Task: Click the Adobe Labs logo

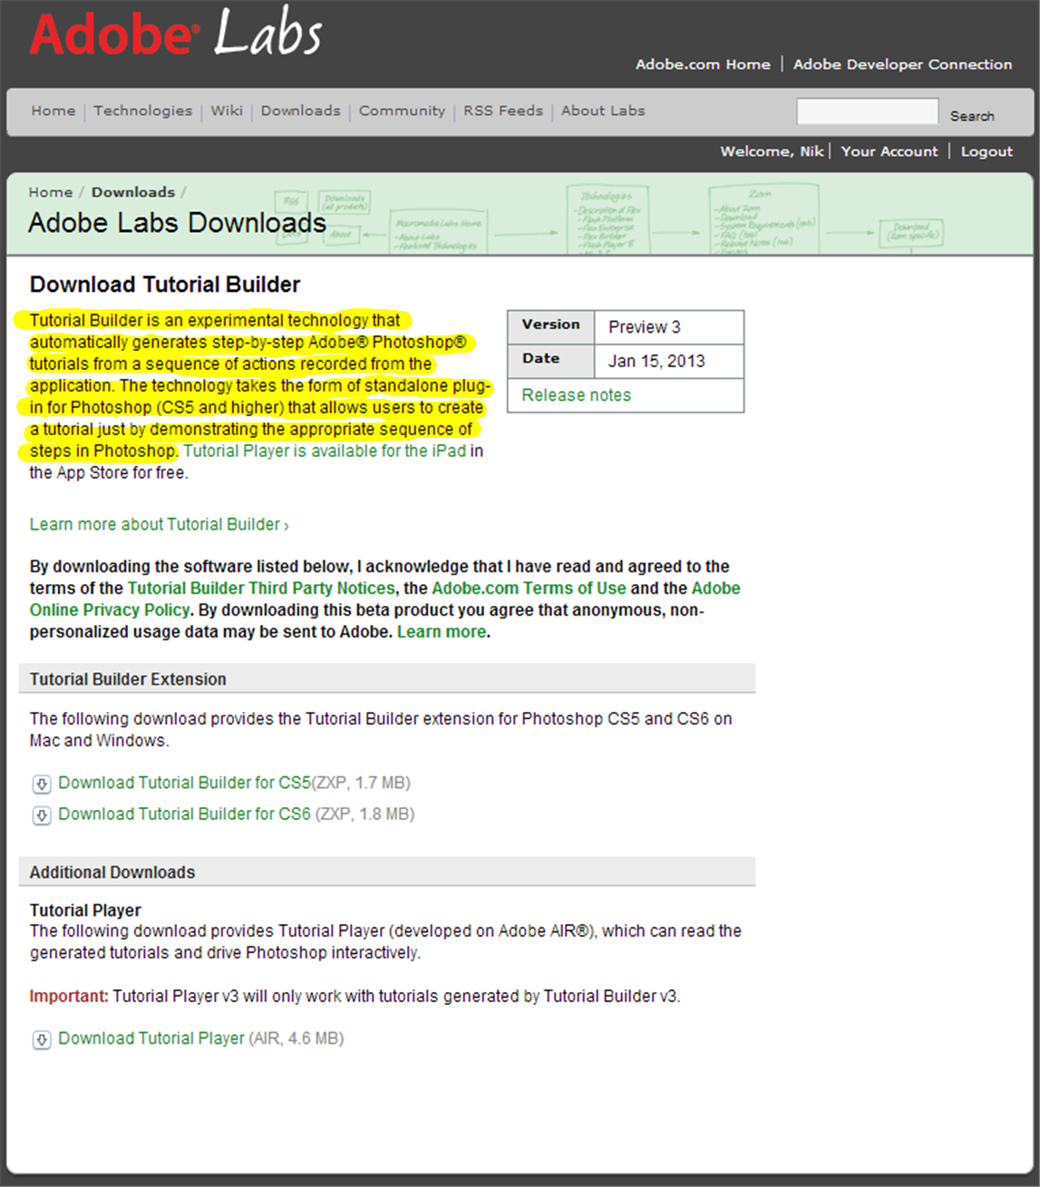Action: point(175,34)
